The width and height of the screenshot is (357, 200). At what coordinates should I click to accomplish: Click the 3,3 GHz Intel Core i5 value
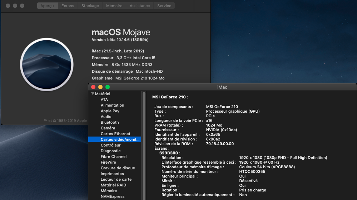tap(136, 58)
